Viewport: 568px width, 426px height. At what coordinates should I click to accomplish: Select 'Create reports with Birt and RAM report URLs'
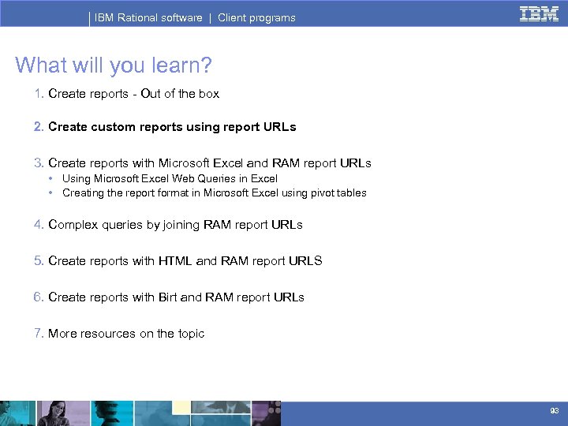click(x=176, y=297)
